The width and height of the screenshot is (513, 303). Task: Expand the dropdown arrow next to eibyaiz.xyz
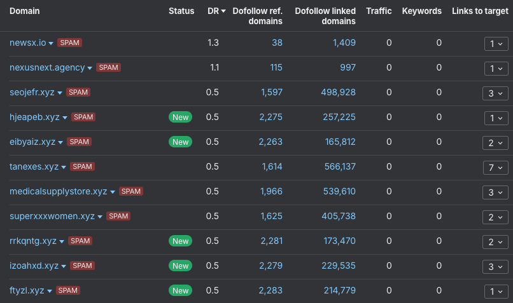point(60,143)
